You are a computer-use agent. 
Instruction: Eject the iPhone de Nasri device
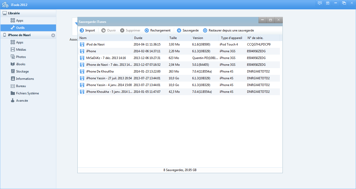coord(53,35)
